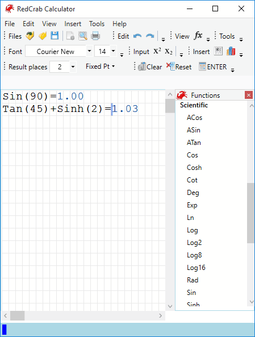The image size is (255, 337).
Task: Apply superscript X² input mode
Action: (x=157, y=51)
